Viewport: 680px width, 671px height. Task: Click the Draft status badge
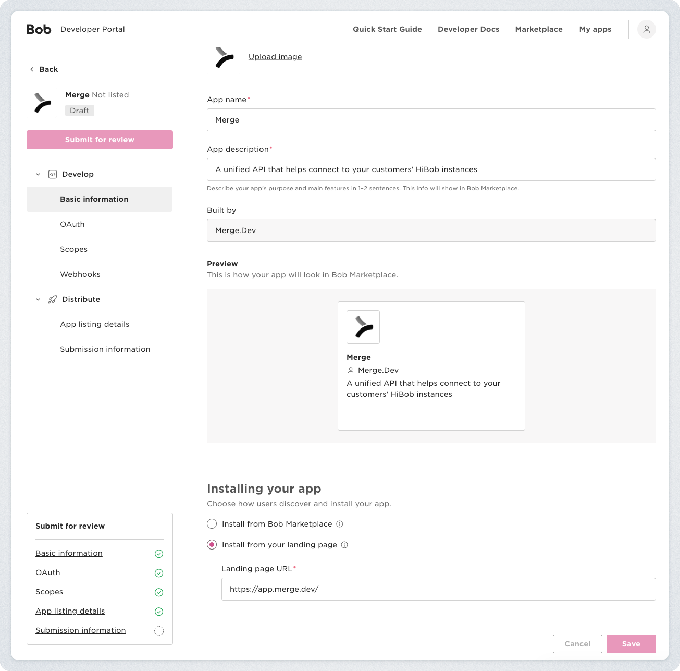[x=80, y=111]
